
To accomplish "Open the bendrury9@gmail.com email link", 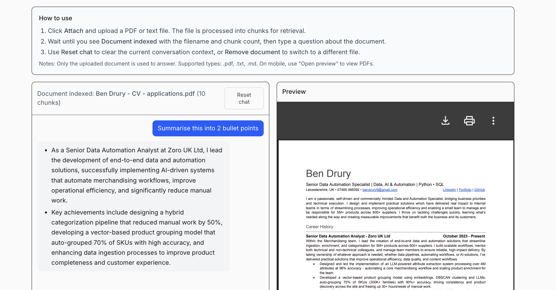I will [380, 190].
